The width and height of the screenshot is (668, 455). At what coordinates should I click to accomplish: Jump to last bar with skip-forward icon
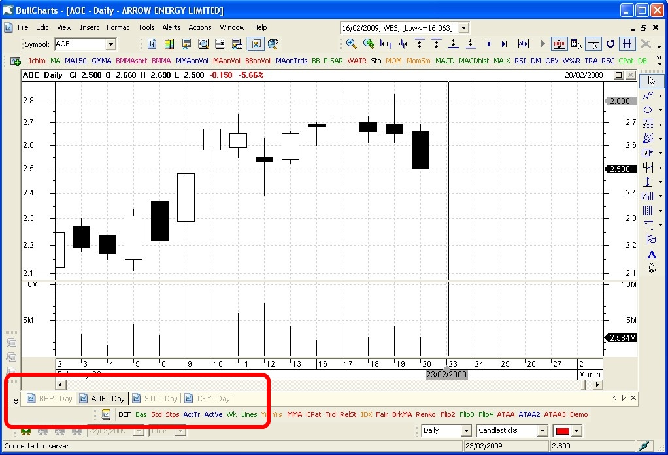tap(505, 43)
